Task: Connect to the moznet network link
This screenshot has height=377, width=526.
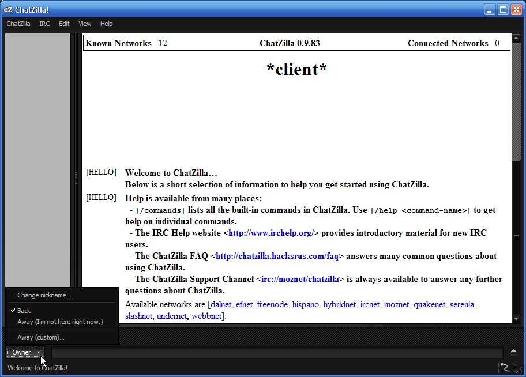Action: 396,304
